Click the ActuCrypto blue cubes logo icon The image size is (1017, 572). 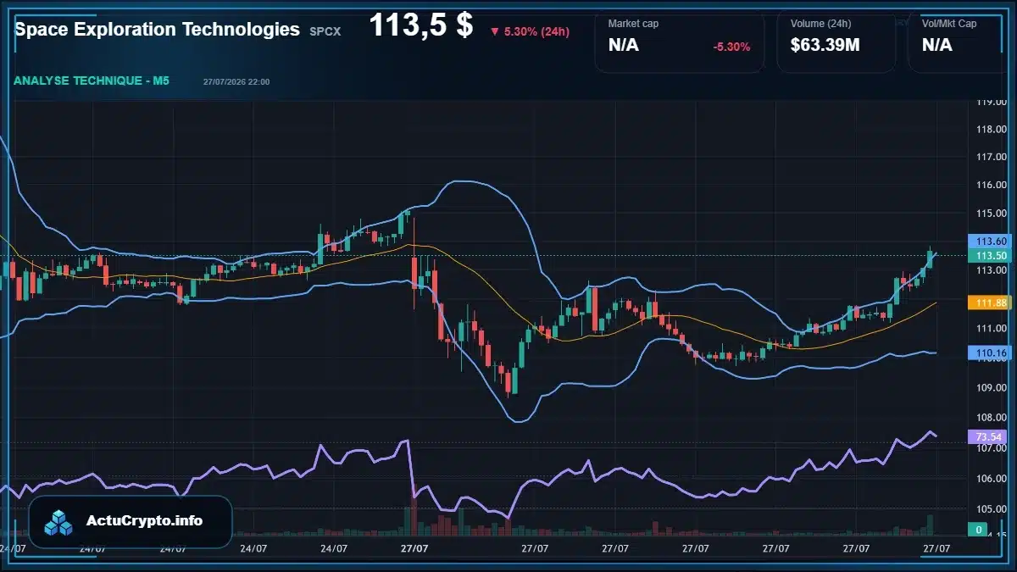[59, 522]
